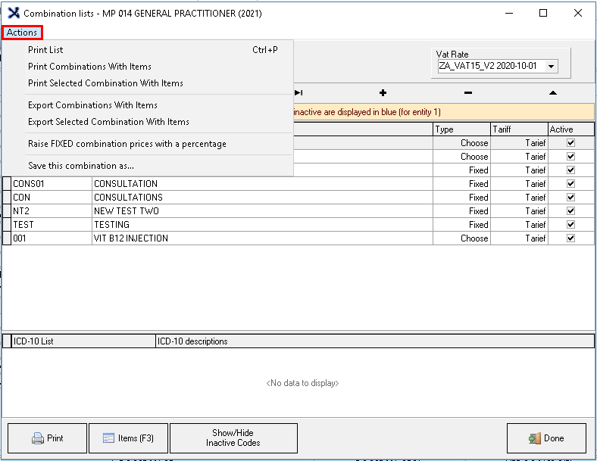Toggle Active checkbox for VIT B12 INJECTION
Screen dimensions: 597x461
[x=570, y=238]
